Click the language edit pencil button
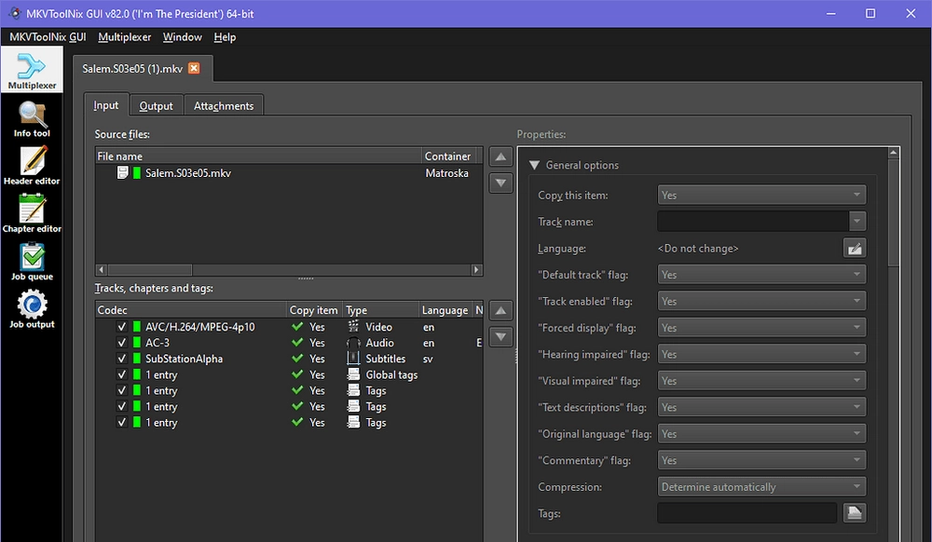The image size is (932, 542). [854, 248]
